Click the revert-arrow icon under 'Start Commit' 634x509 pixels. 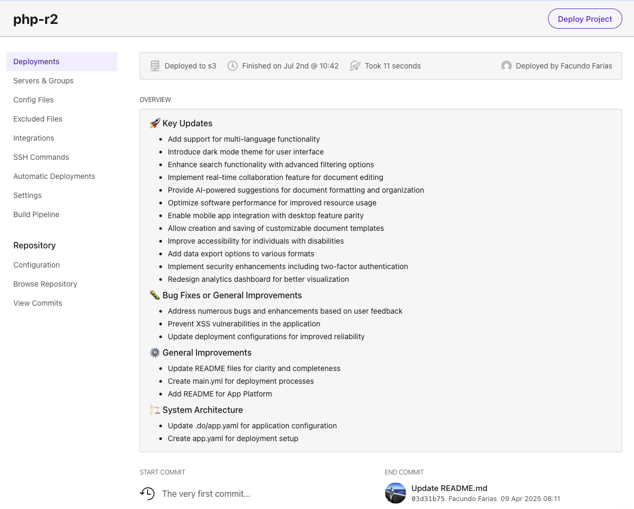pos(147,493)
